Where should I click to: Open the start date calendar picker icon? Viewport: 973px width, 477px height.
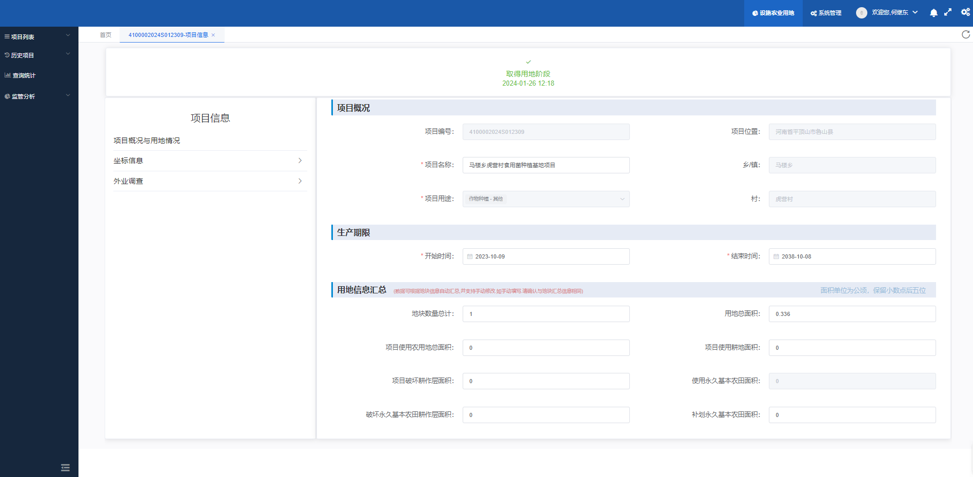click(470, 256)
